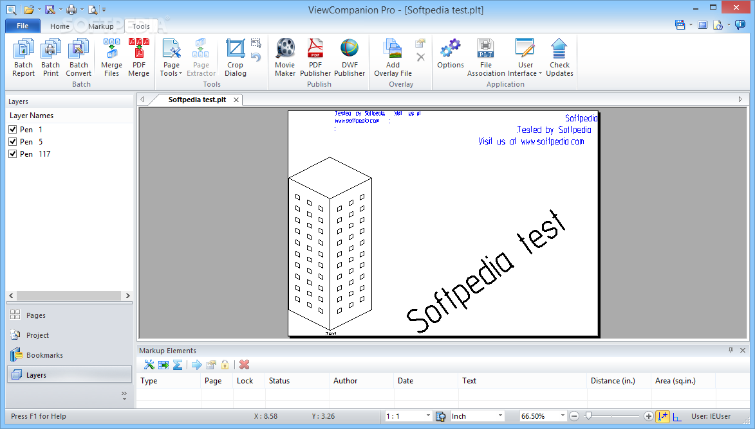The image size is (755, 429).
Task: Open the customize quick access toolbar arrow
Action: [104, 10]
